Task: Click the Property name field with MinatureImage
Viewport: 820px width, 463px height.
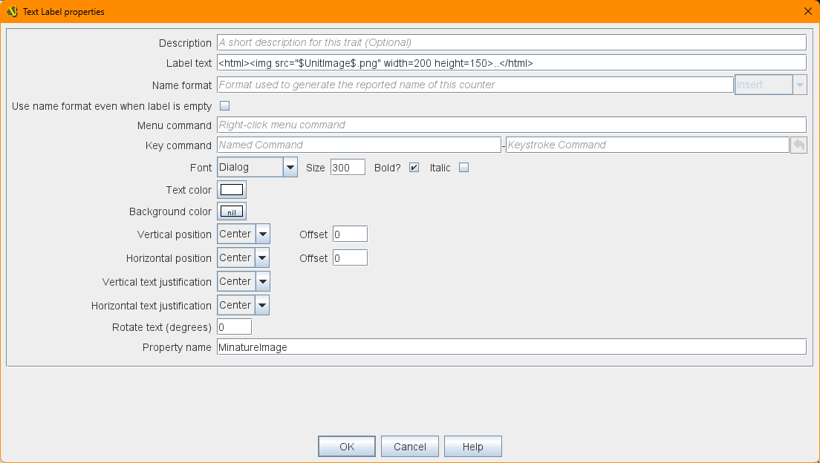Action: pos(511,347)
